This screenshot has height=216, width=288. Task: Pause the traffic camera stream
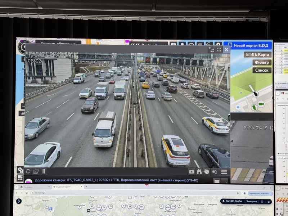pos(44,171)
